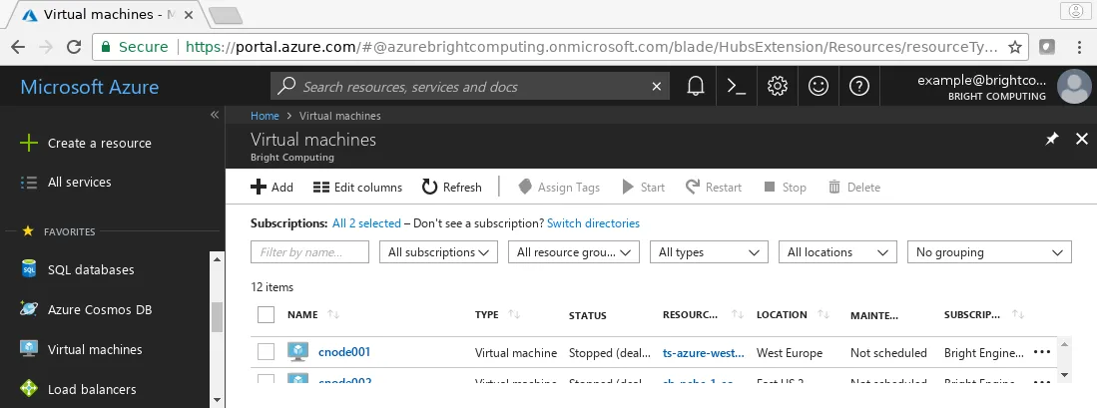Add a new virtual machine

(273, 188)
